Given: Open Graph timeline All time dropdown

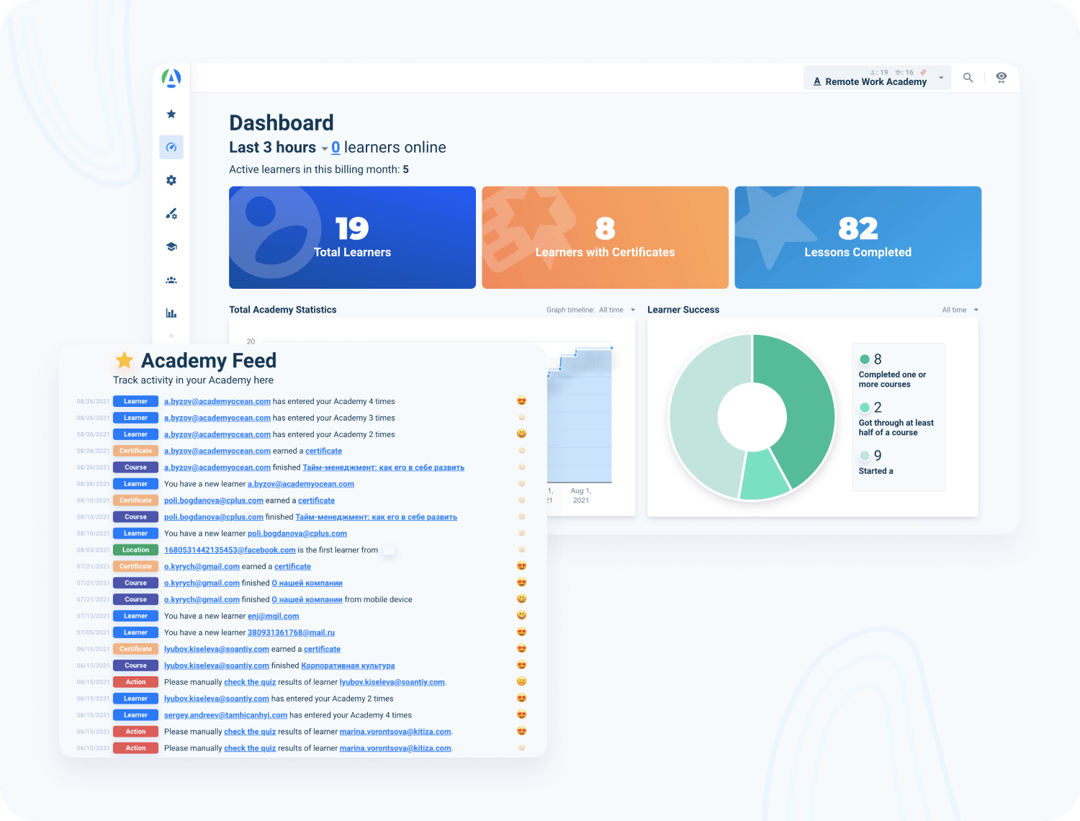Looking at the screenshot, I should click(616, 310).
